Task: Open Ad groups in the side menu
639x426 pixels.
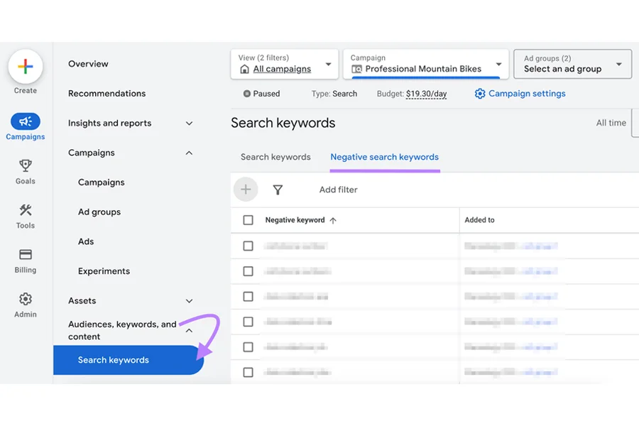Action: [x=99, y=212]
